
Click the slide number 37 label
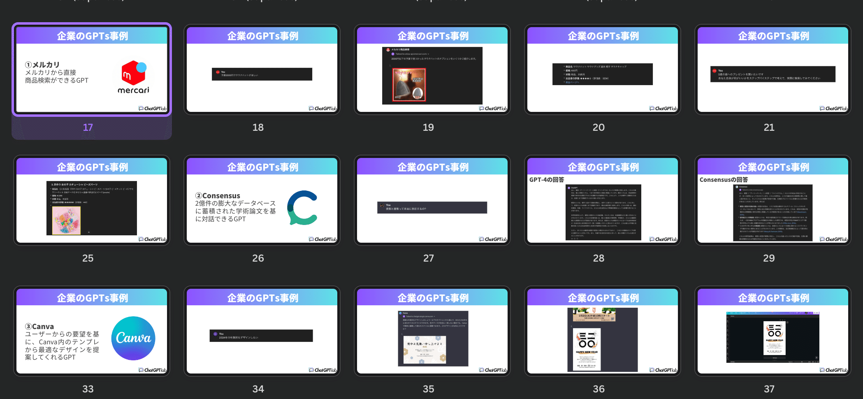(769, 389)
